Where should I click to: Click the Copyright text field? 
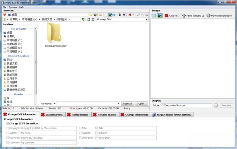tap(49, 128)
